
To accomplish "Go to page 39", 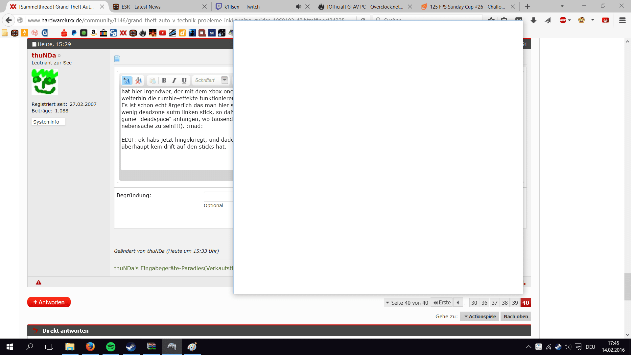I will (x=515, y=303).
